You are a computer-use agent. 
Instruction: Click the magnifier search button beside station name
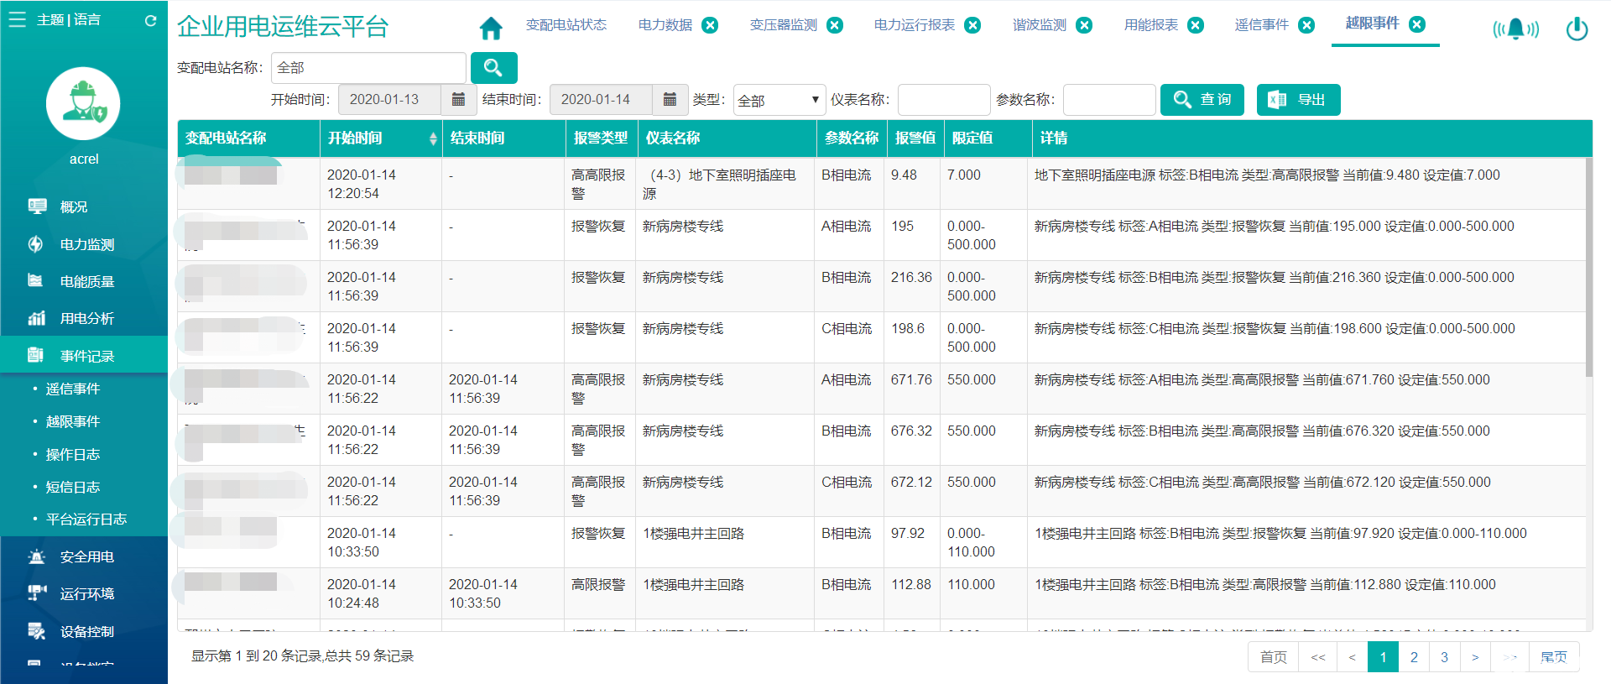(493, 68)
